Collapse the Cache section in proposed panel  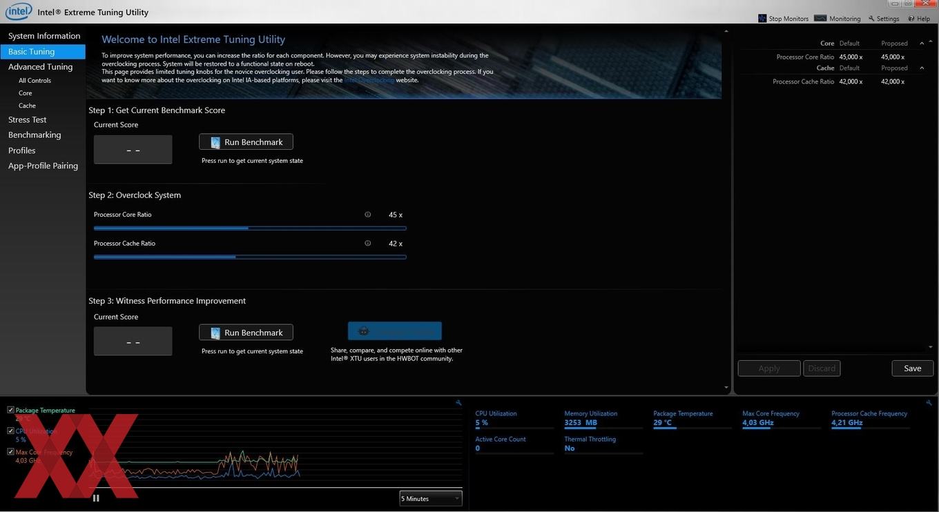click(x=922, y=68)
